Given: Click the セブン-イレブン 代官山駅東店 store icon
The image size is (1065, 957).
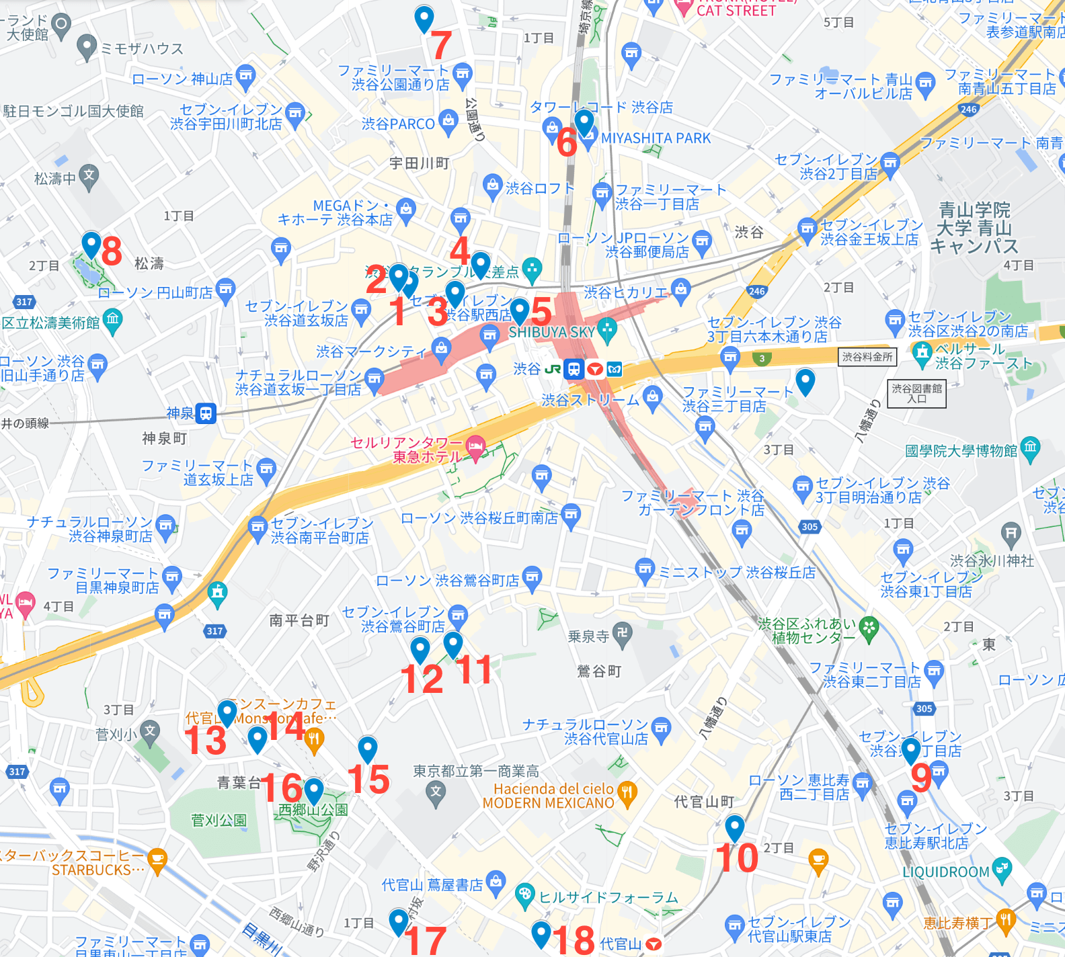Looking at the screenshot, I should [x=735, y=926].
